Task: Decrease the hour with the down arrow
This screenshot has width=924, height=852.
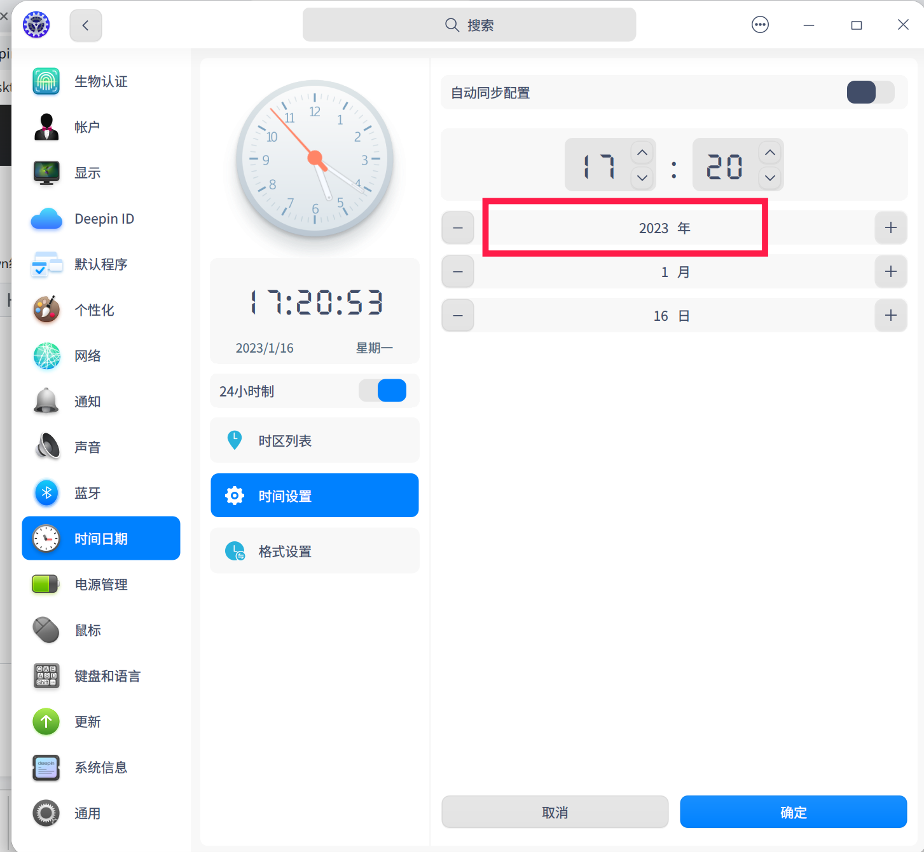Action: pos(642,177)
